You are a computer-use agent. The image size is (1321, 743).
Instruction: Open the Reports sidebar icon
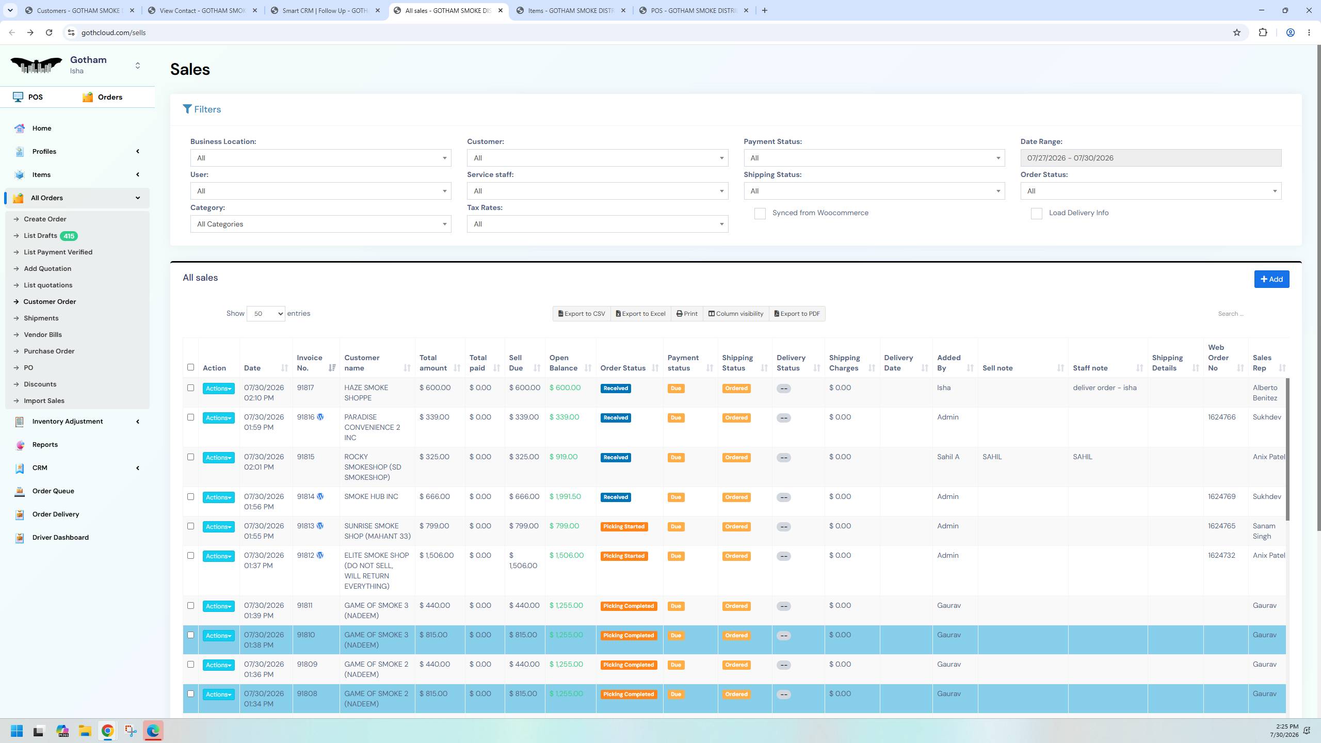tap(20, 445)
